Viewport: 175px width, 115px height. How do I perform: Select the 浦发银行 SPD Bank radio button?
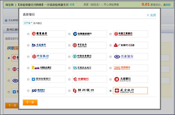click(28, 91)
